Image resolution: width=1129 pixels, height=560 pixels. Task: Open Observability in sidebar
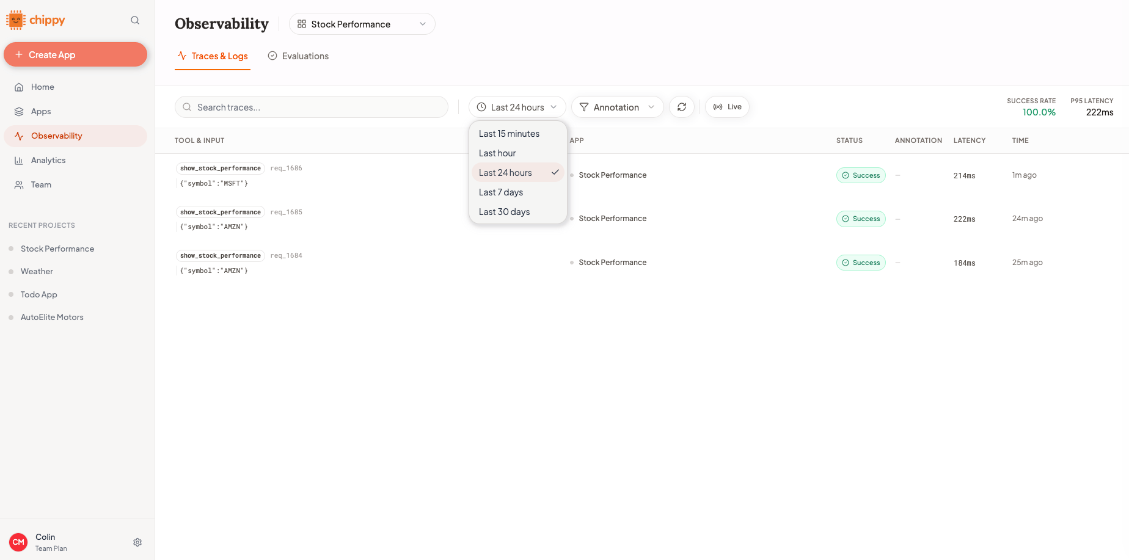(76, 136)
